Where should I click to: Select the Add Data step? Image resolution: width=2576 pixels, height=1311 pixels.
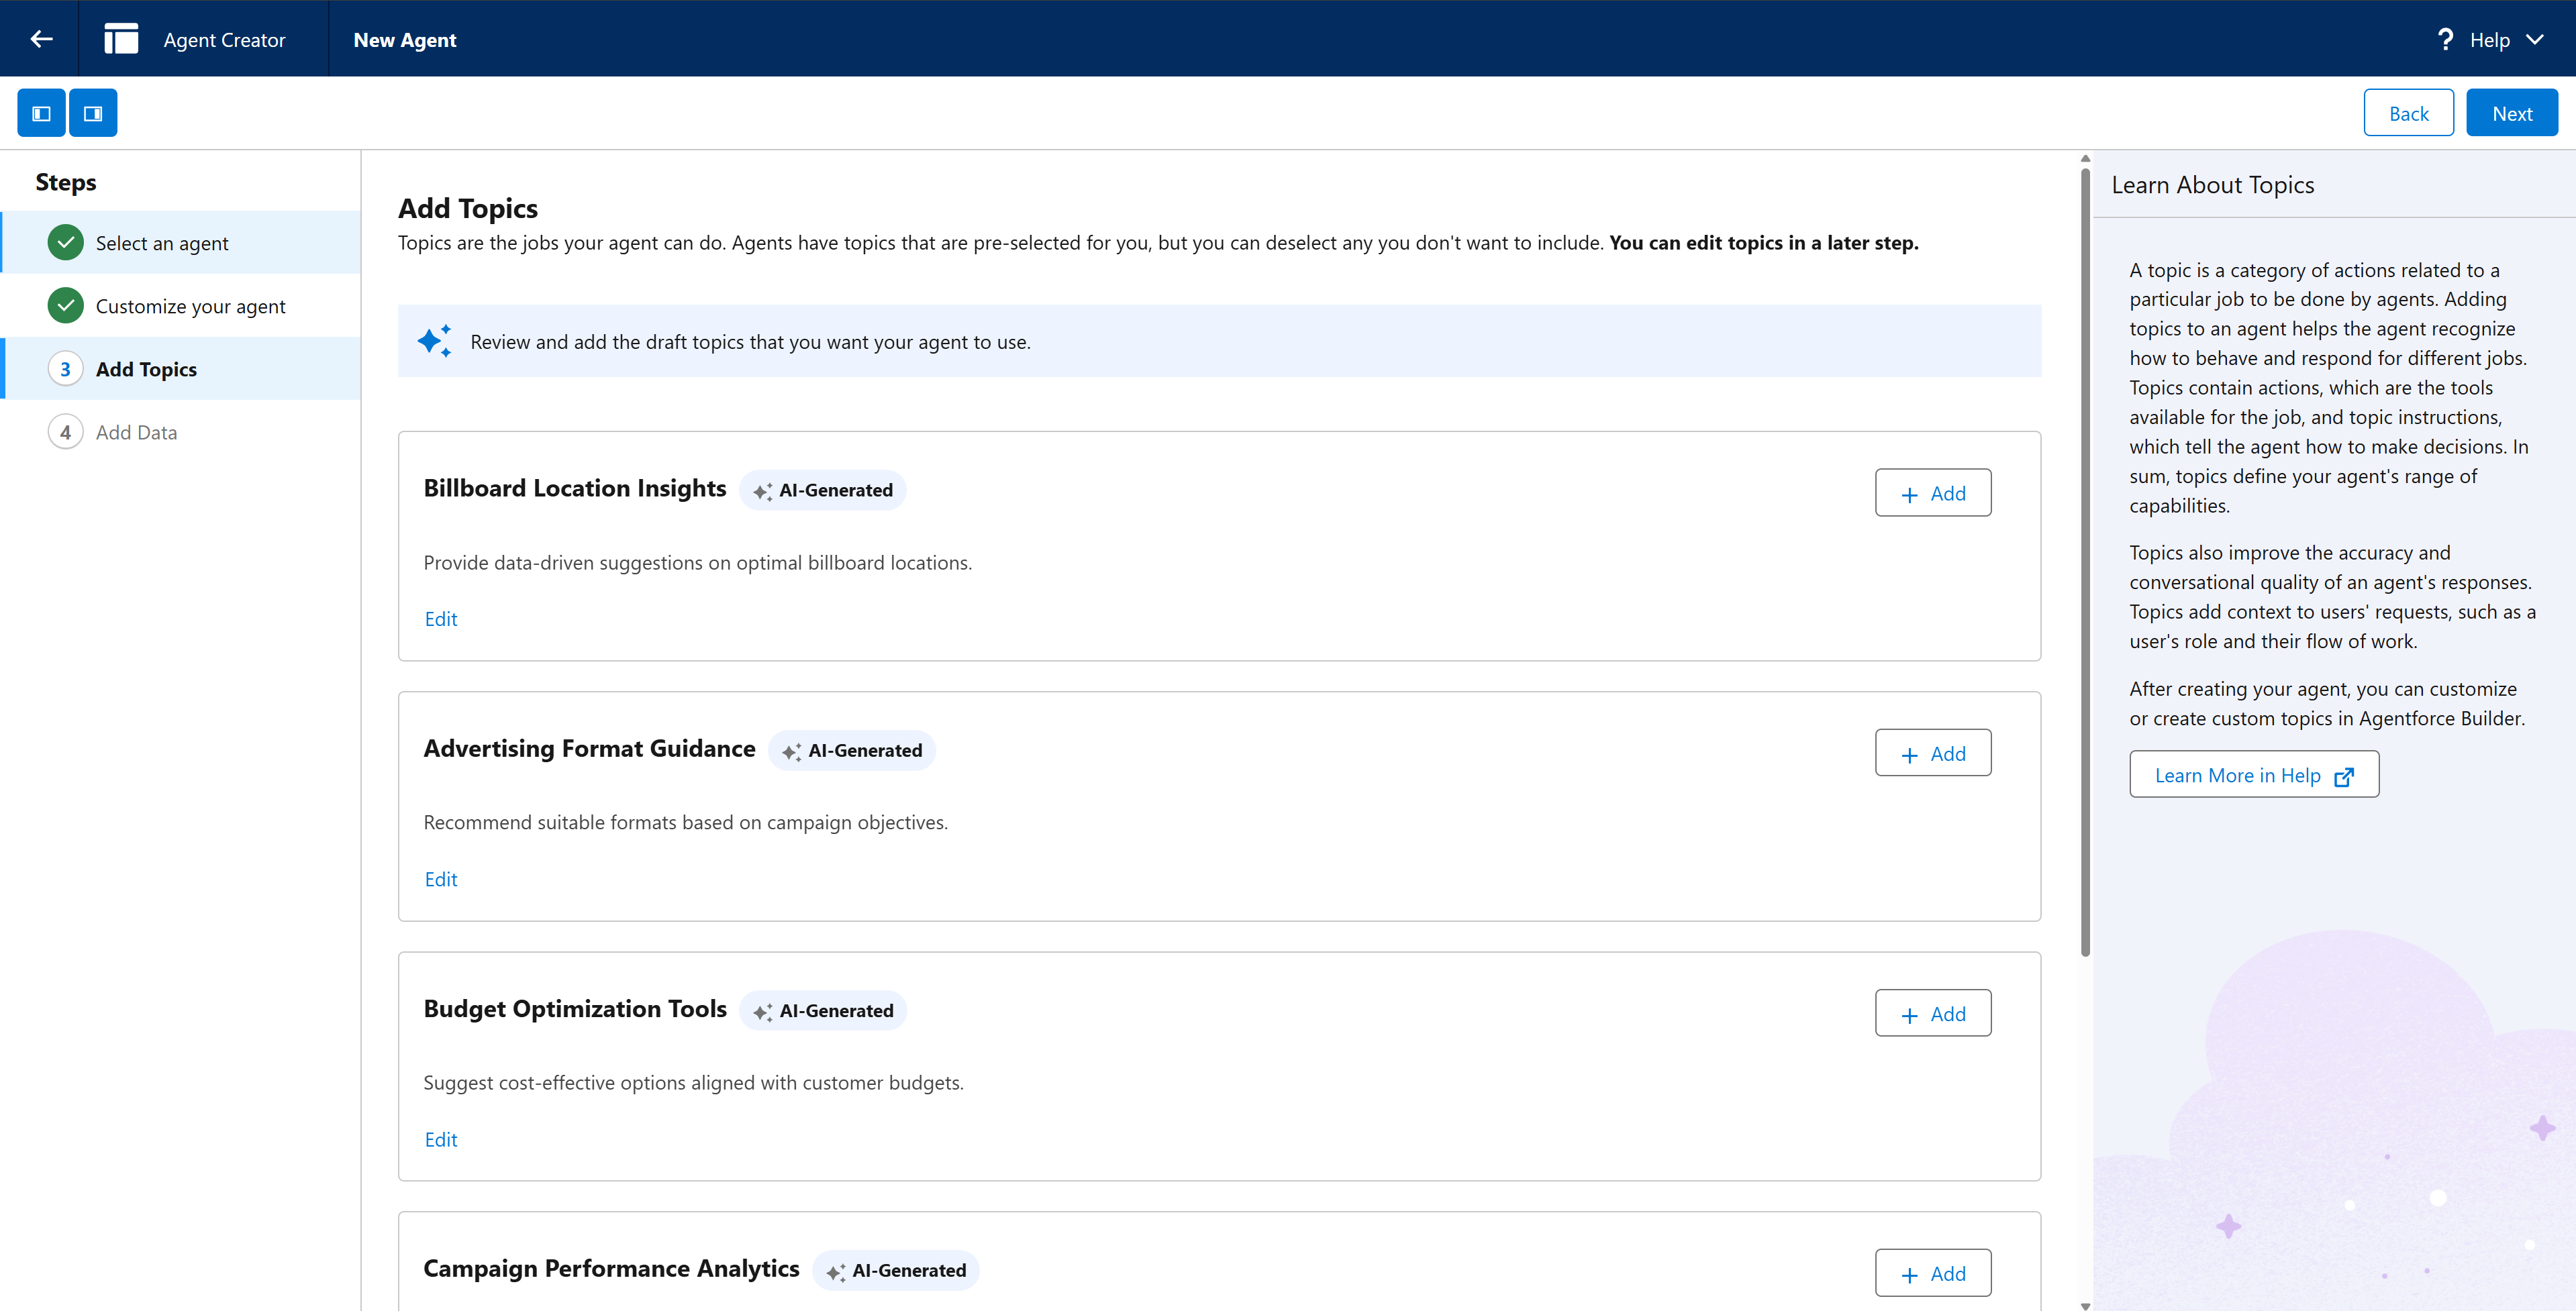point(136,432)
